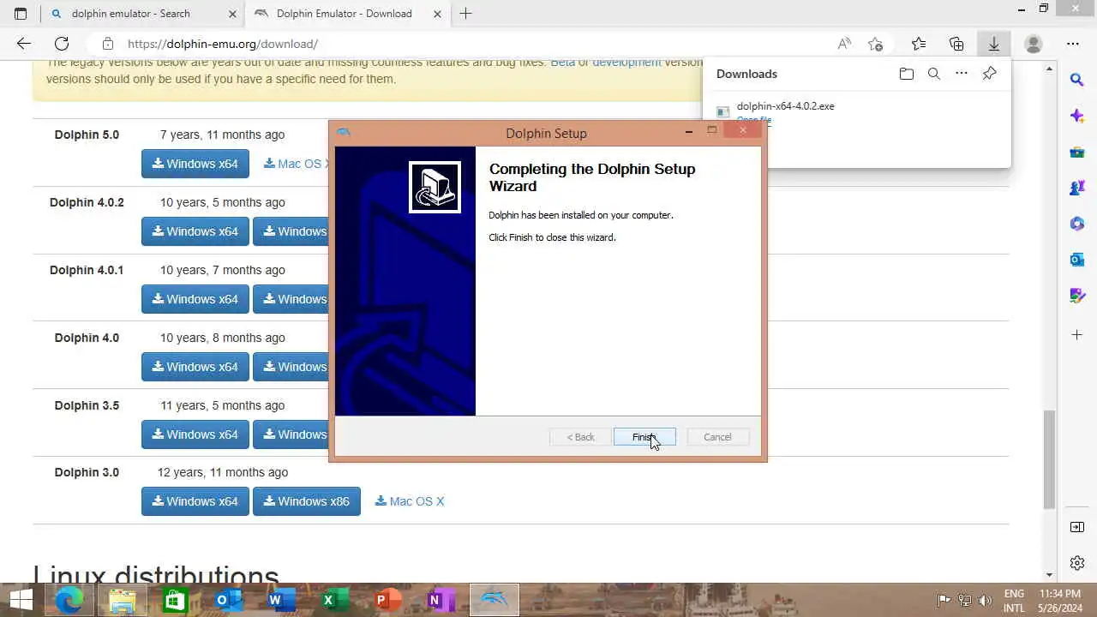Image resolution: width=1097 pixels, height=617 pixels.
Task: Download Dolphin 4.0.2 Windows x64
Action: tap(195, 231)
